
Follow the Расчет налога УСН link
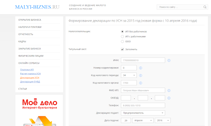pyautogui.click(x=30, y=73)
